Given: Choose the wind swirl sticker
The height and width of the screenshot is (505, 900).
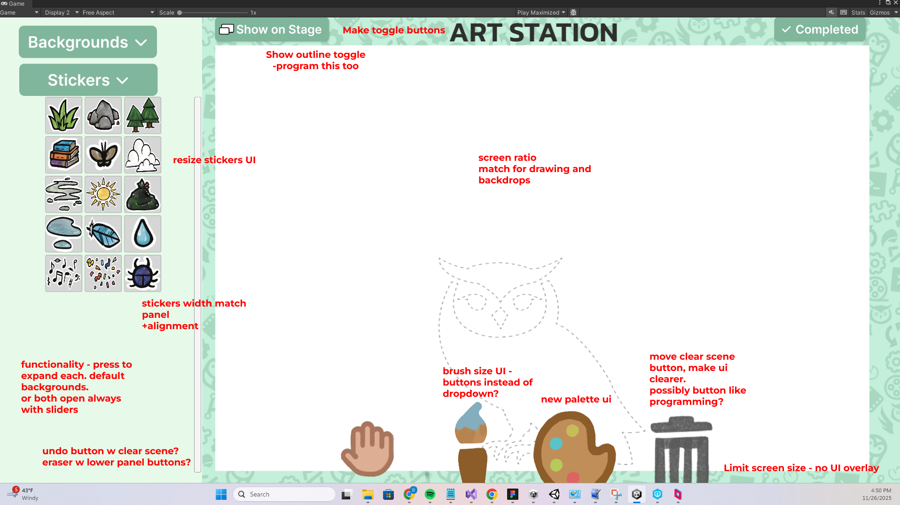Looking at the screenshot, I should pos(64,195).
